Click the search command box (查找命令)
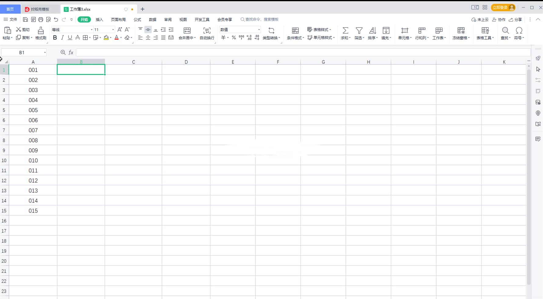The image size is (543, 299). coord(260,19)
